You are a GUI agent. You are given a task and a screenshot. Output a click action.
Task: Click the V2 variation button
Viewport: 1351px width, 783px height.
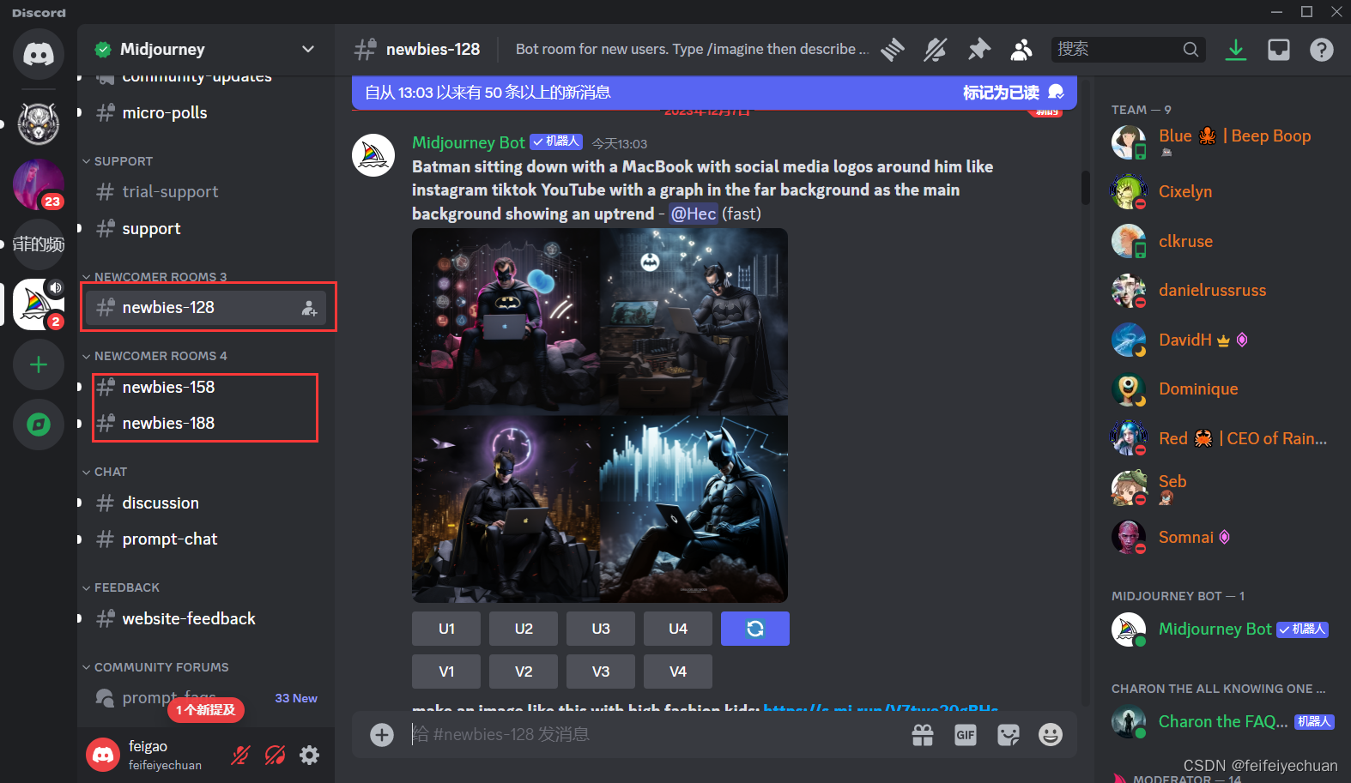click(524, 672)
